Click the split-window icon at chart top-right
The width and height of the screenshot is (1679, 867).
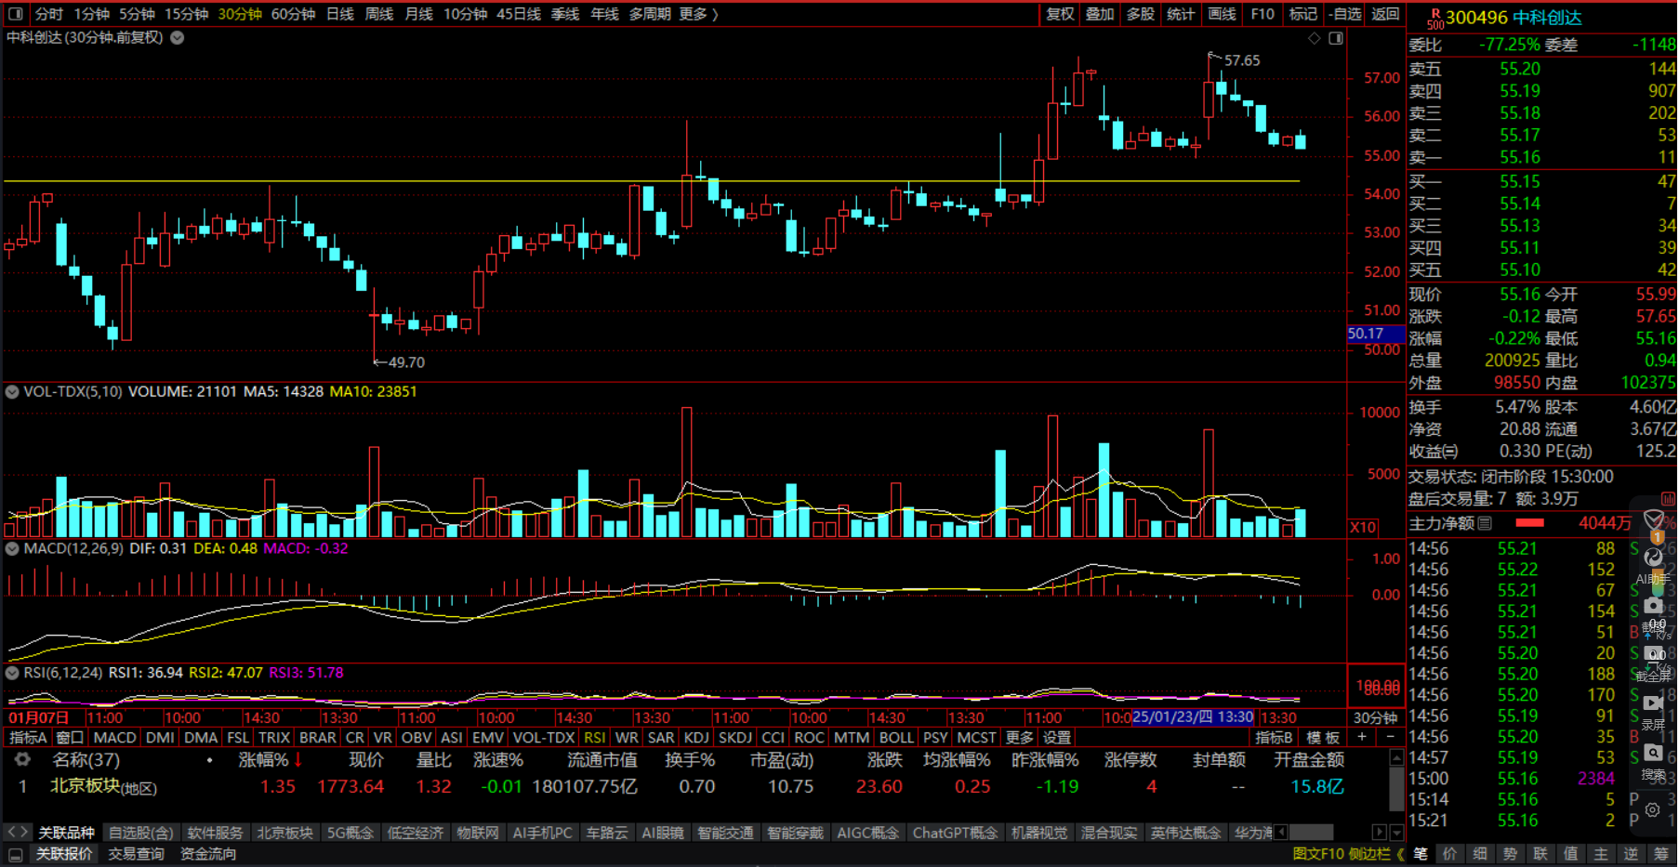(1336, 38)
